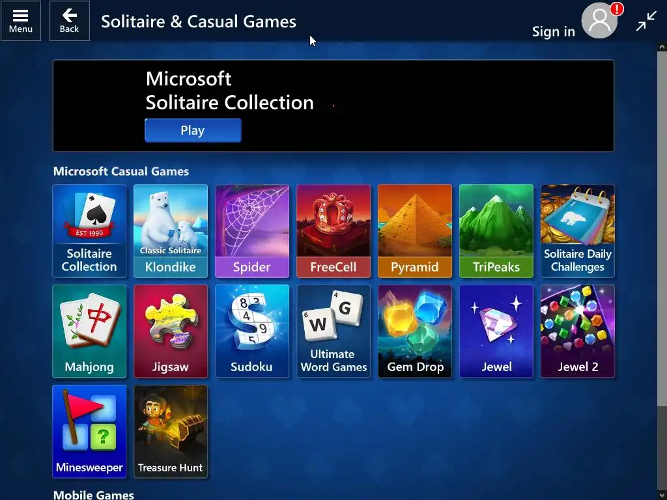Open Solitaire Daily Challenges tile
667x500 pixels.
click(578, 231)
